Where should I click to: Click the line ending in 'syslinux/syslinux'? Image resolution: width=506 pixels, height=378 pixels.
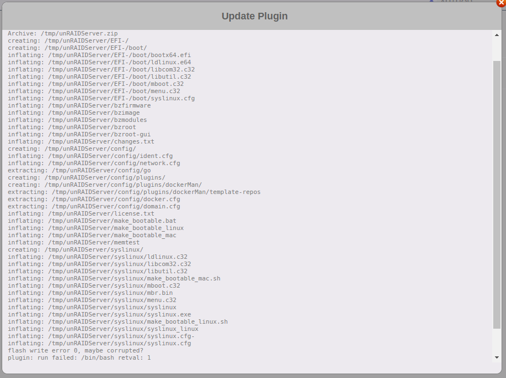(x=92, y=307)
